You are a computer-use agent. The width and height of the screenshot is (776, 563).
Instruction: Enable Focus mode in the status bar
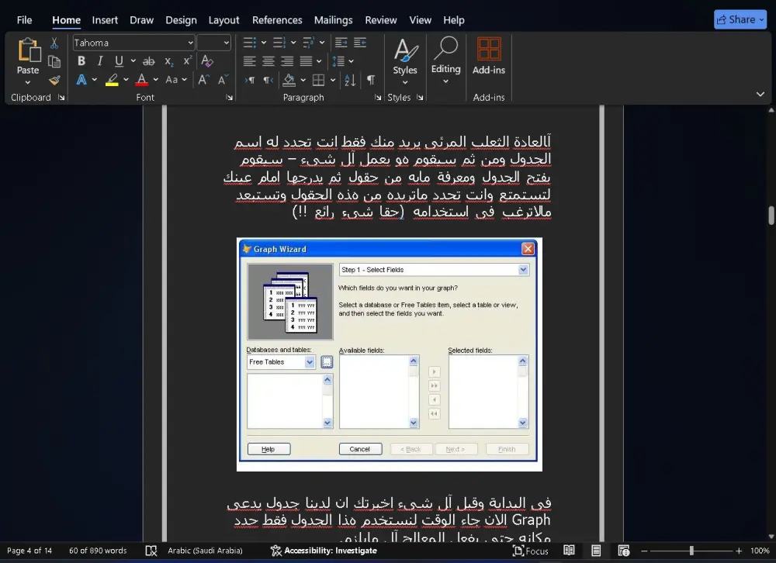pyautogui.click(x=530, y=551)
